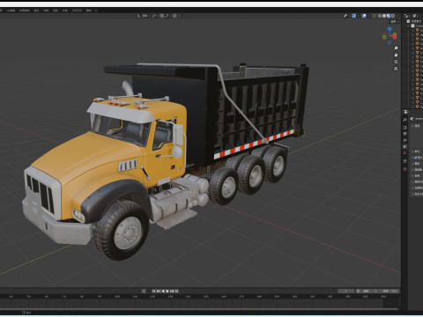This screenshot has height=317, width=423.
Task: Jump to previous keyframe
Action: click(x=159, y=291)
